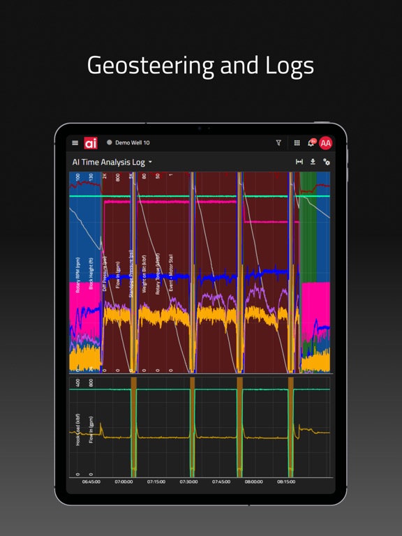
Task: Click the 08:15:00 time axis tick
Action: pos(286,482)
